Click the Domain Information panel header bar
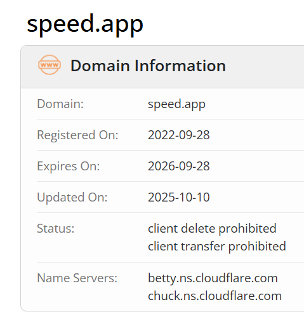 pos(162,67)
